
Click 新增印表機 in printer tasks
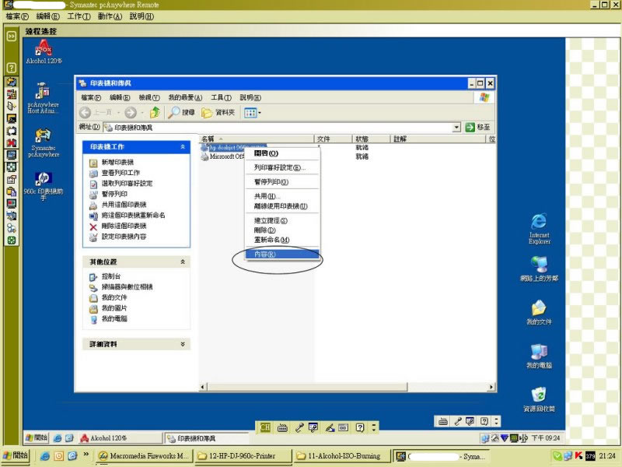(x=117, y=162)
